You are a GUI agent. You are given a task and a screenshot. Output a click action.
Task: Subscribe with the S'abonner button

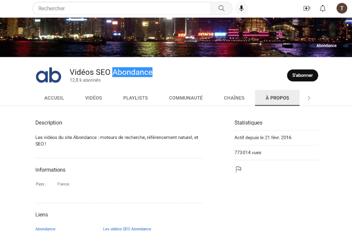[x=302, y=75]
